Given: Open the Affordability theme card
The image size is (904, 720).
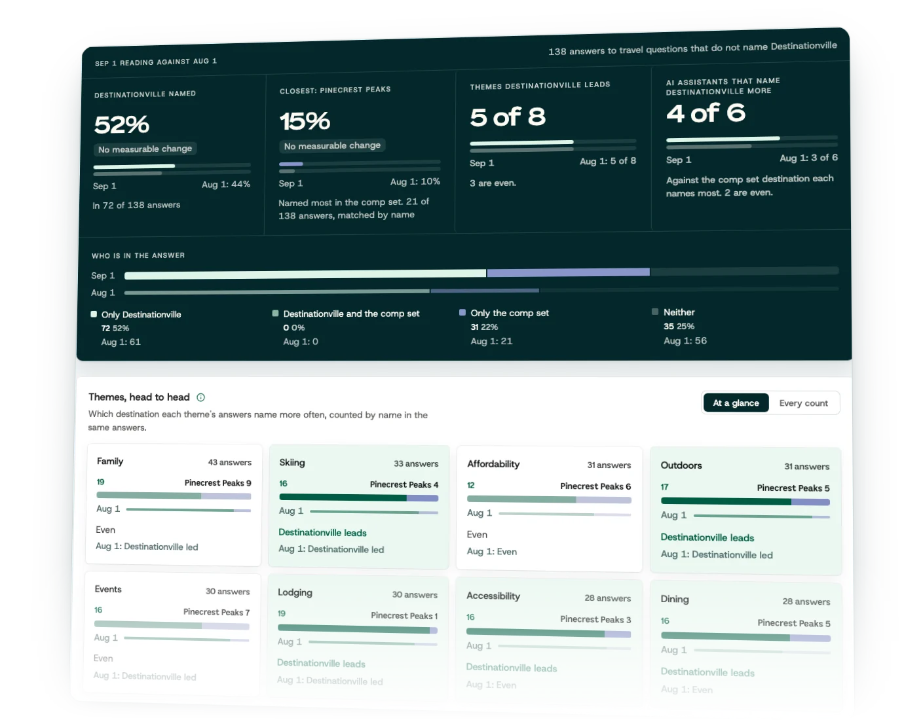Looking at the screenshot, I should point(549,509).
